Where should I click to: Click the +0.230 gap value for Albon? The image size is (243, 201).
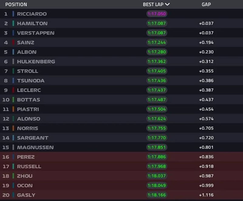206,52
